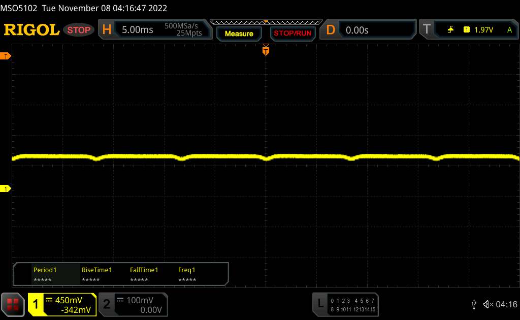The image size is (520, 320).
Task: Click logic channels 0 1 2 3 row
Action: 340,301
